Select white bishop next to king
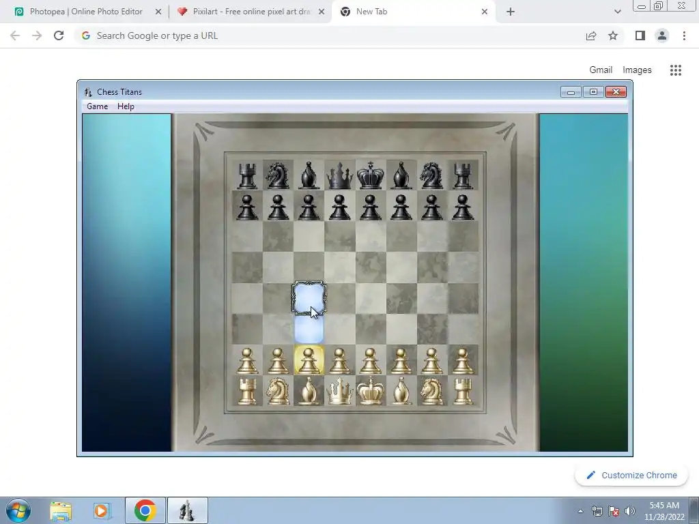 click(401, 391)
